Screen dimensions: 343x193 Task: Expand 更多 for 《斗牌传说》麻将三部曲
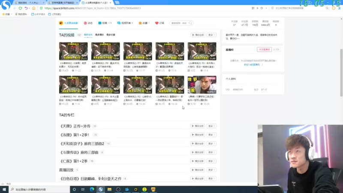coord(211,152)
